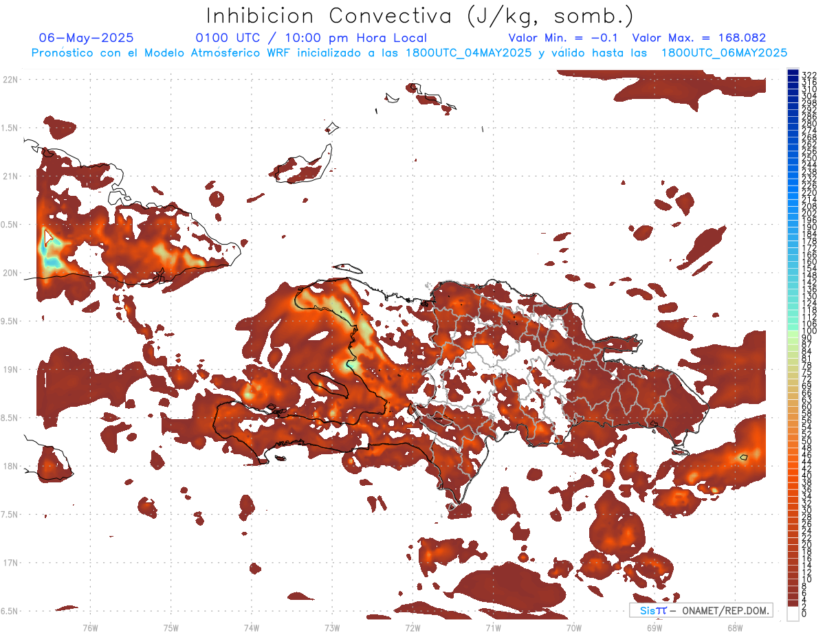Click the title "Inhibicion Convectiva (J/kg, somb.)"

(x=419, y=16)
